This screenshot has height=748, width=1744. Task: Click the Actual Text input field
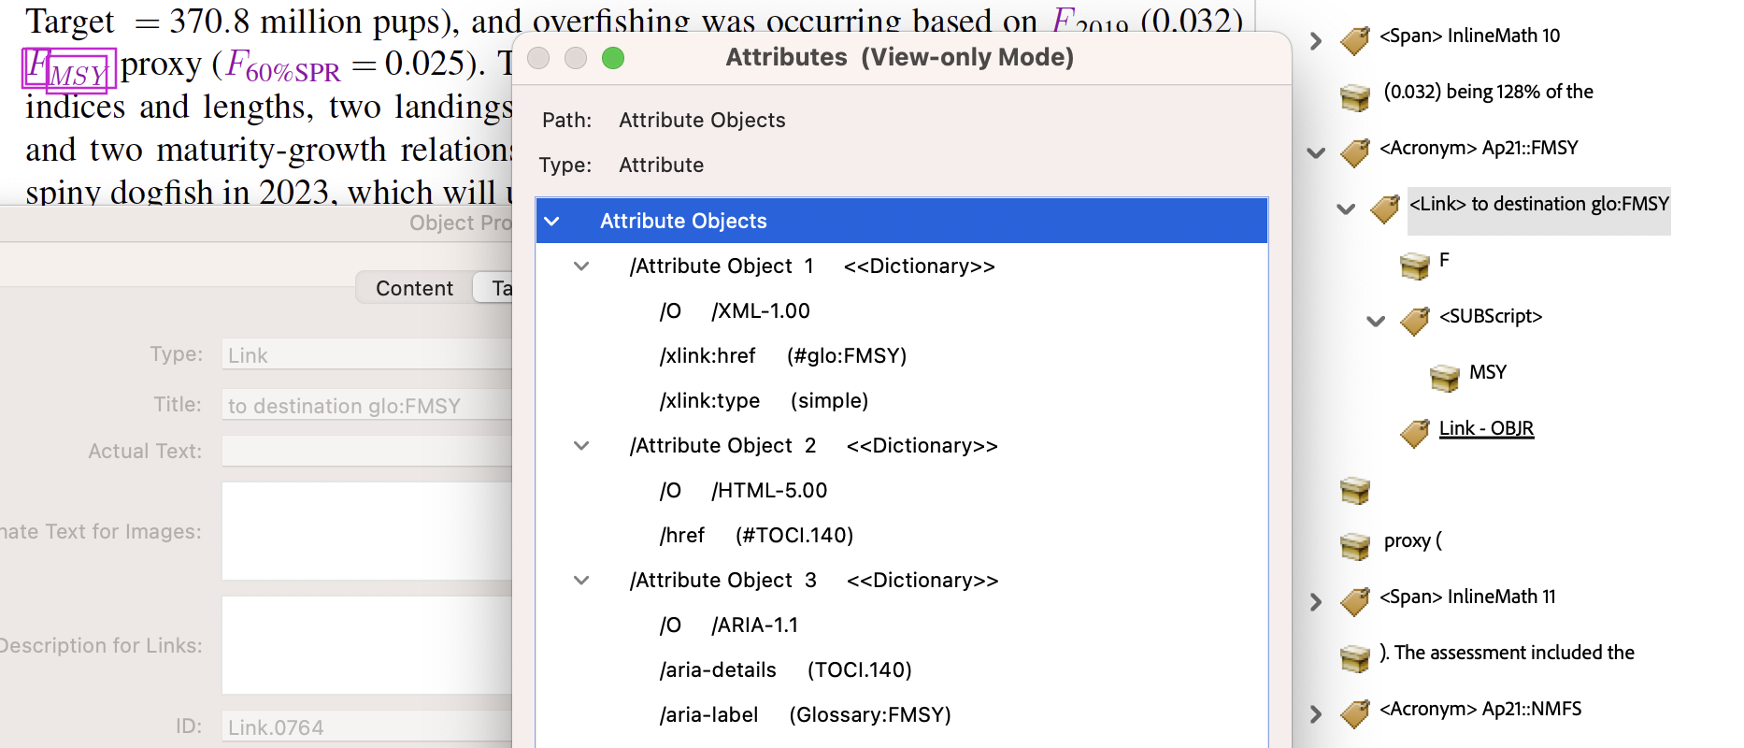pos(366,452)
